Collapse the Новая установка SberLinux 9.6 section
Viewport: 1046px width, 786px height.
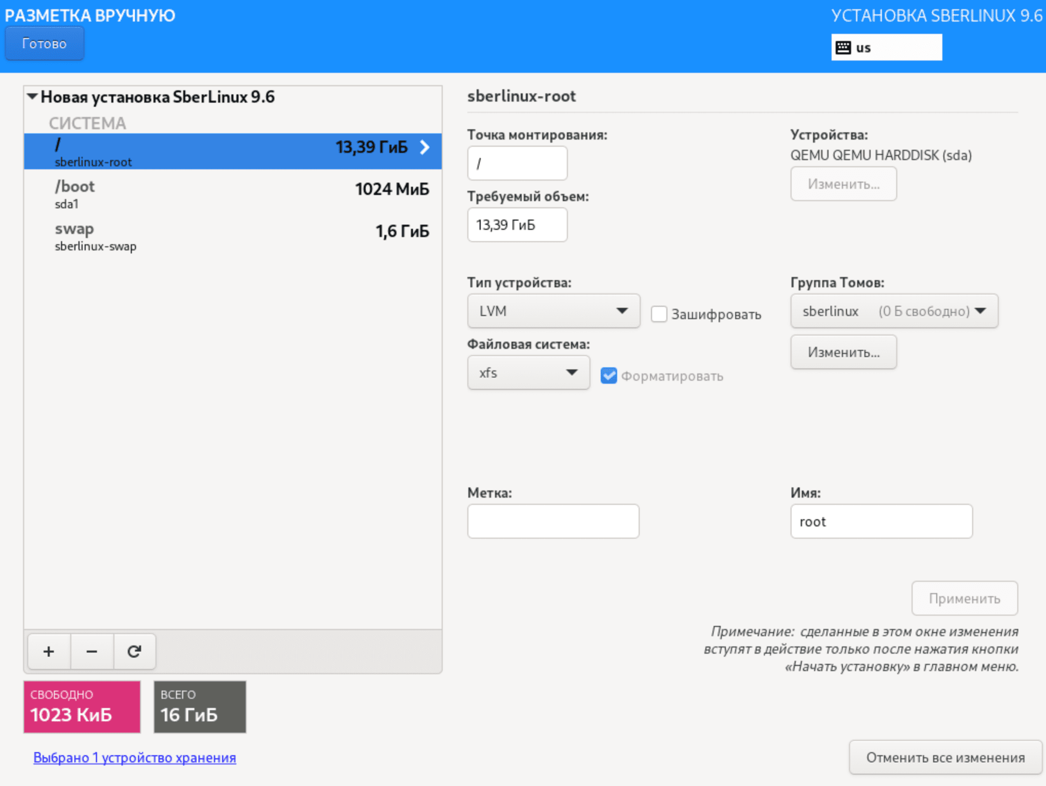point(32,96)
